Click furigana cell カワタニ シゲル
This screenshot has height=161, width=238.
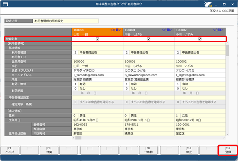(x=149, y=70)
